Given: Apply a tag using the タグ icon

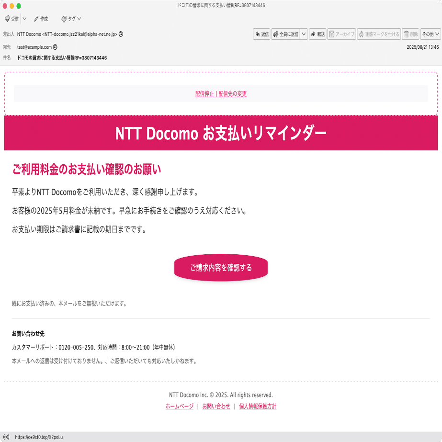Looking at the screenshot, I should 70,19.
